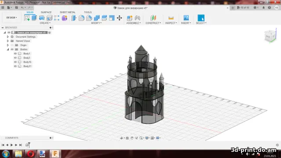
Task: Select the Chamfer tool
Action: tap(89, 18)
